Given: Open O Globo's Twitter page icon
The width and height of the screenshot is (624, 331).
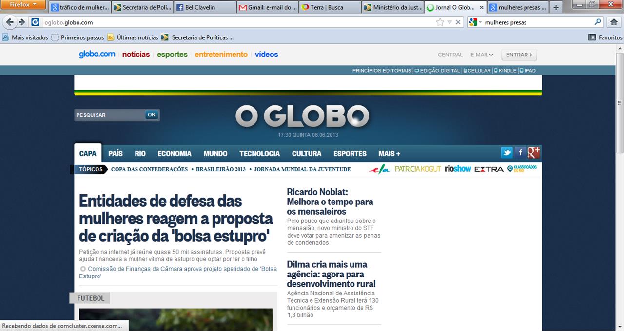Looking at the screenshot, I should pos(507,153).
